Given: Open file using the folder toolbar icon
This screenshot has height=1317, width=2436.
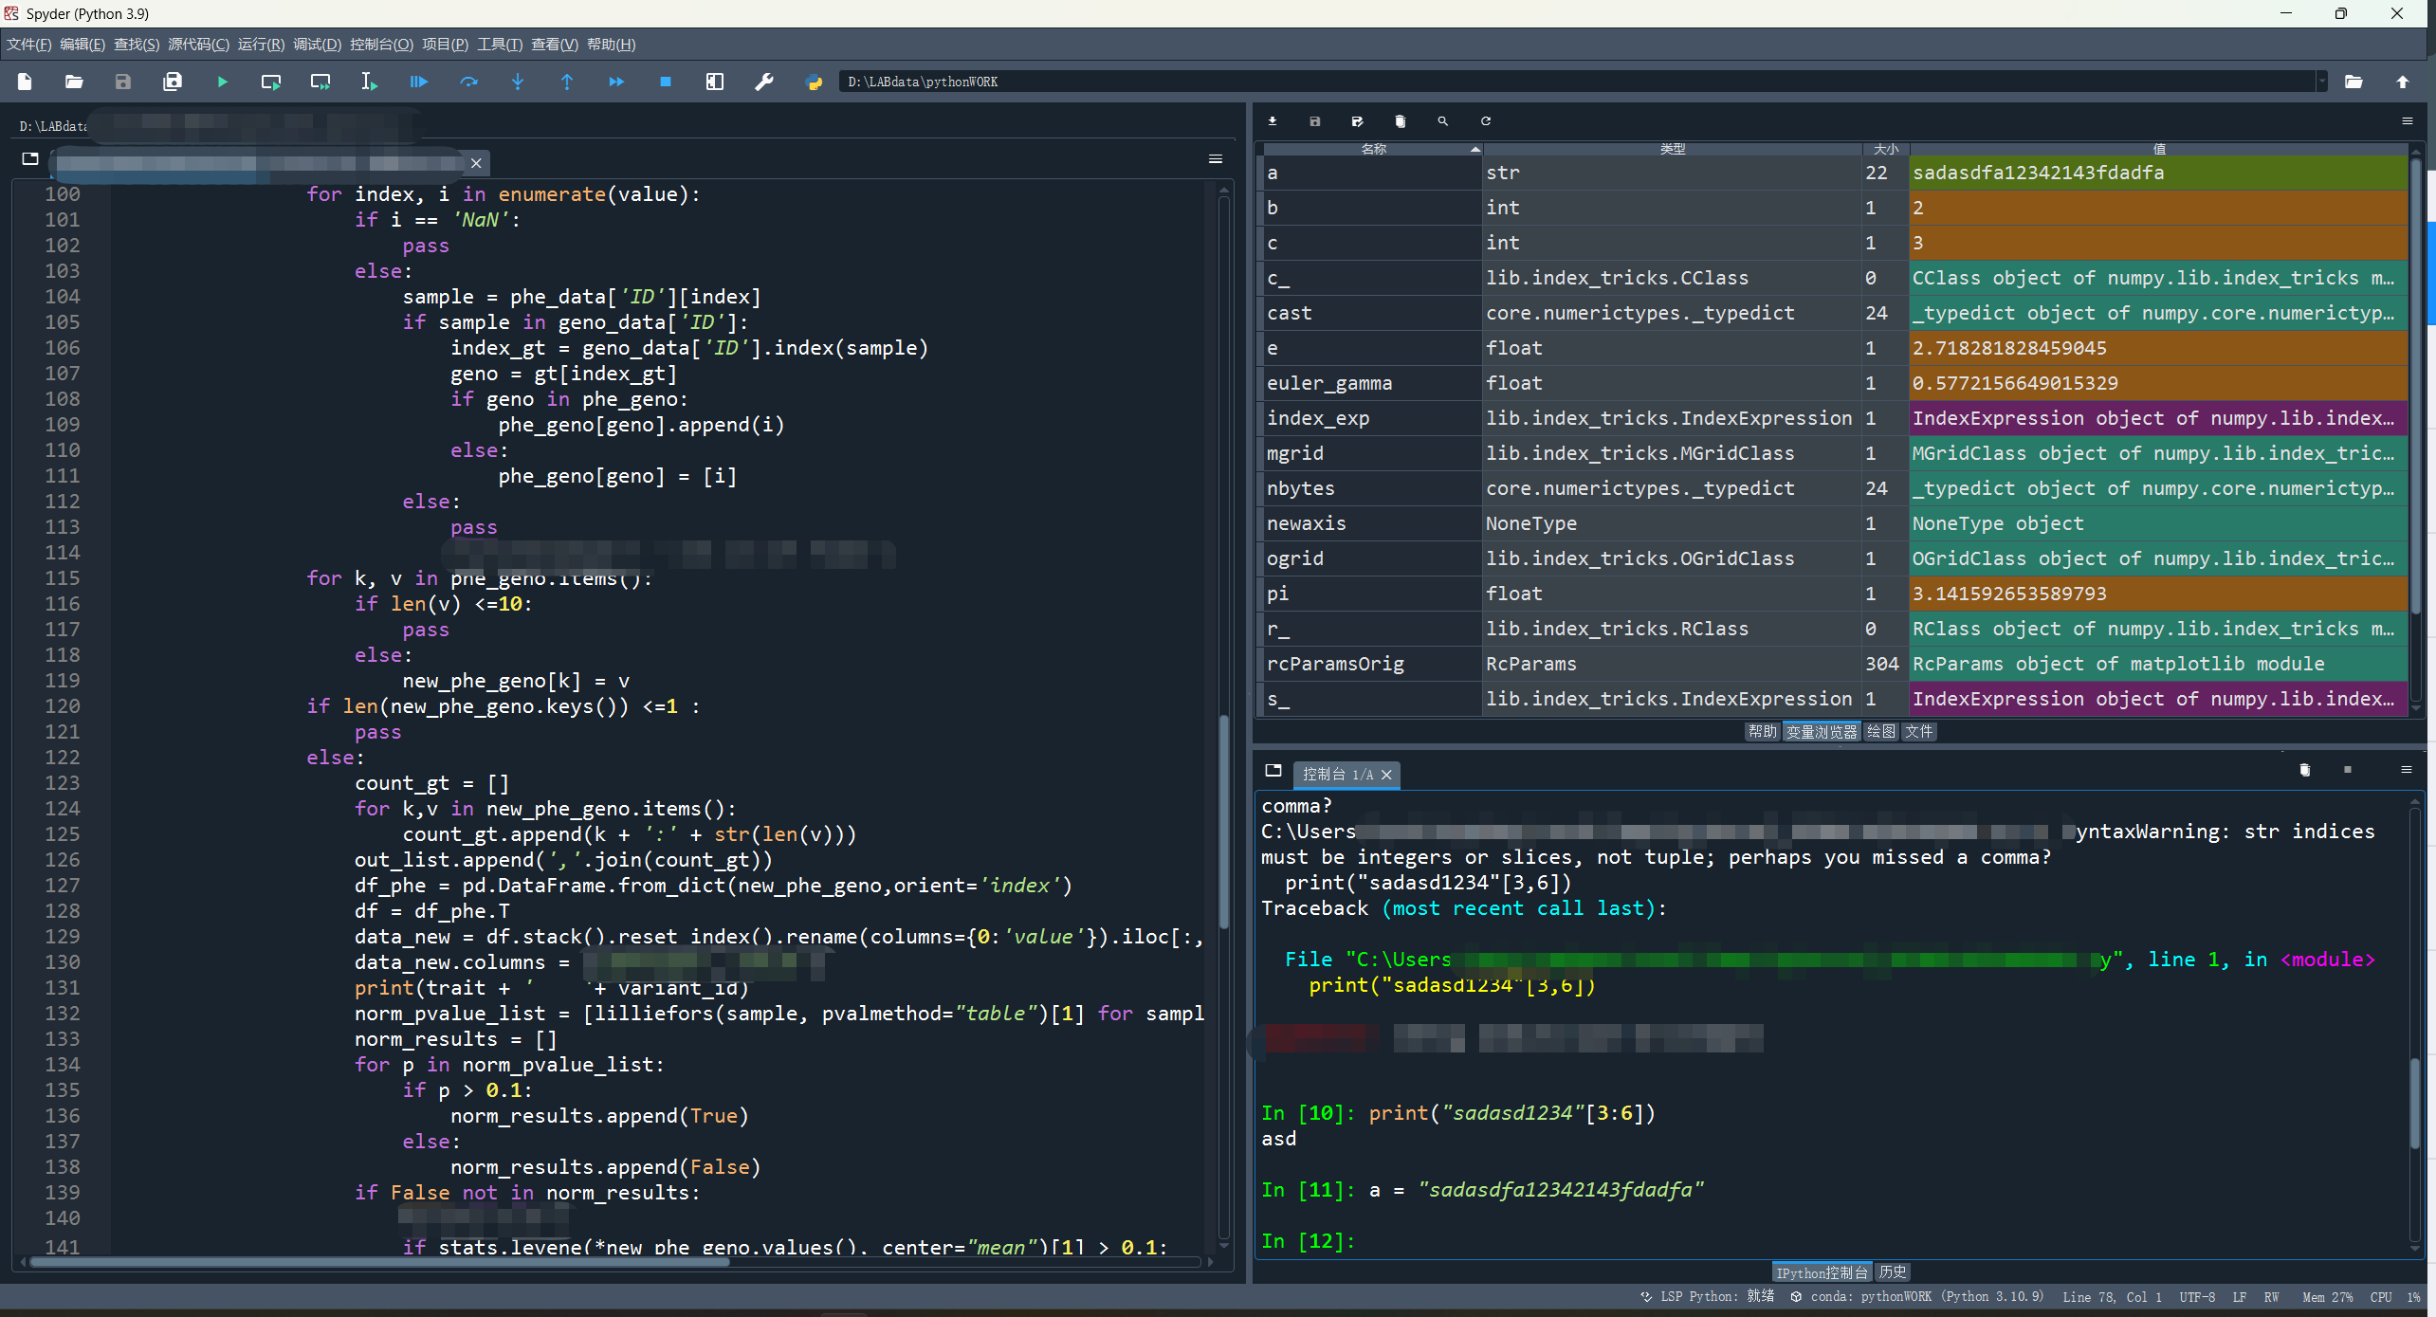Looking at the screenshot, I should tap(74, 82).
